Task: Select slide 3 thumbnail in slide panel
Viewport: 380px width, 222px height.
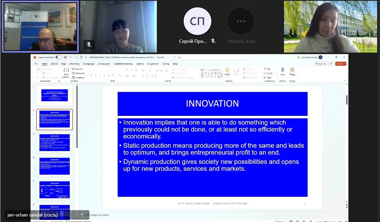Action: 55,143
